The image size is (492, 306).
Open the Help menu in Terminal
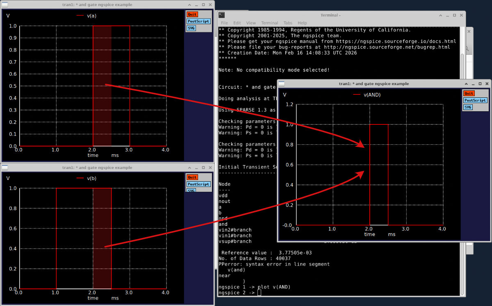302,23
